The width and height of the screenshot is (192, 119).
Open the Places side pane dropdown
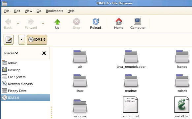coord(11,53)
